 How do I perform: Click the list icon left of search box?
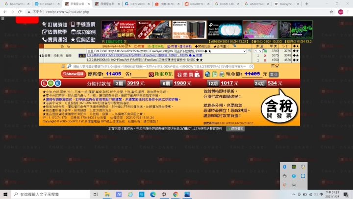(x=63, y=66)
